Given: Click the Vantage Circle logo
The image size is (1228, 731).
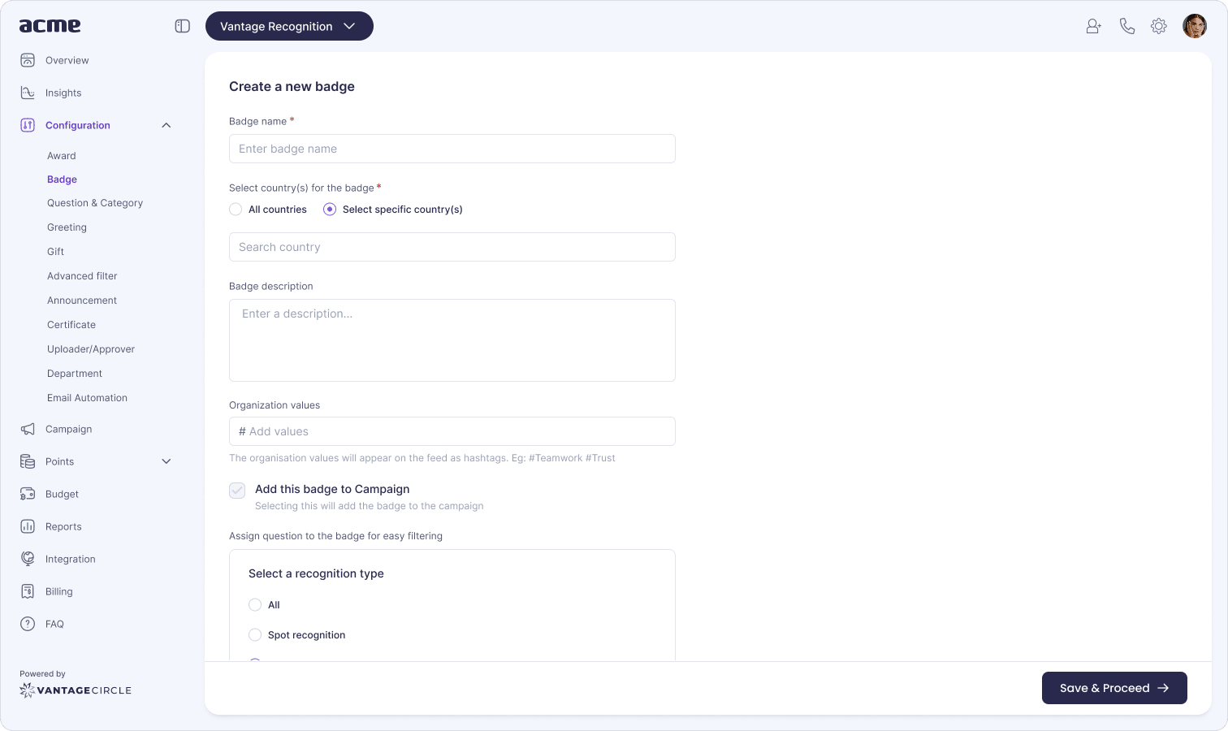Looking at the screenshot, I should click(x=76, y=690).
